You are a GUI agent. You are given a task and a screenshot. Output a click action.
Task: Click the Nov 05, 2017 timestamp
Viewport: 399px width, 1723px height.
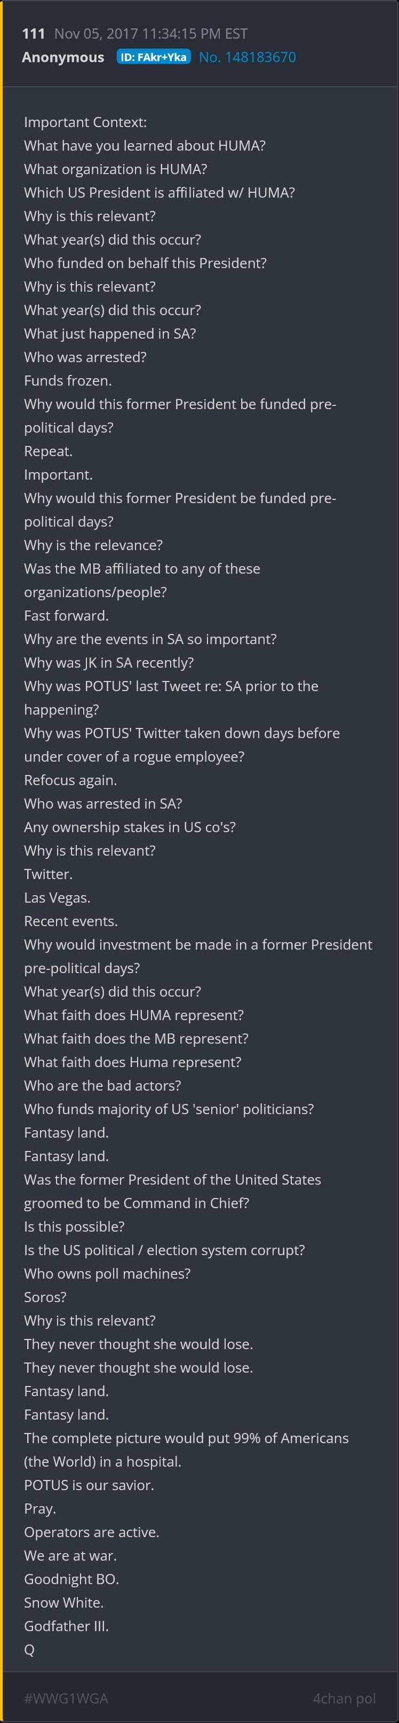point(150,34)
